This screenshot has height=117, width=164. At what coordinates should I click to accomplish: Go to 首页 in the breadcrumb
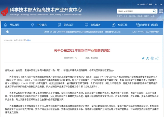[16, 40]
